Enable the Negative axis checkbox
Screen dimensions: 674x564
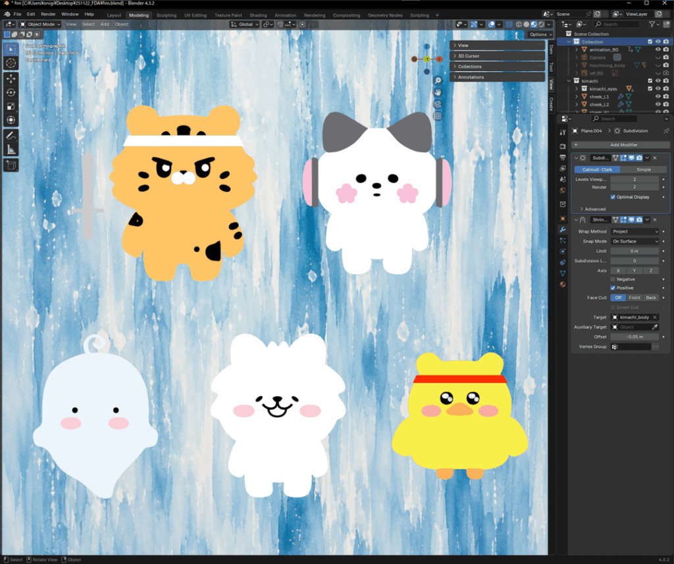coord(613,279)
